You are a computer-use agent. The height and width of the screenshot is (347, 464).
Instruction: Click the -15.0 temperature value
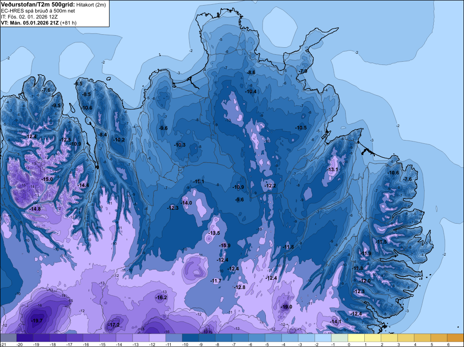point(47,179)
